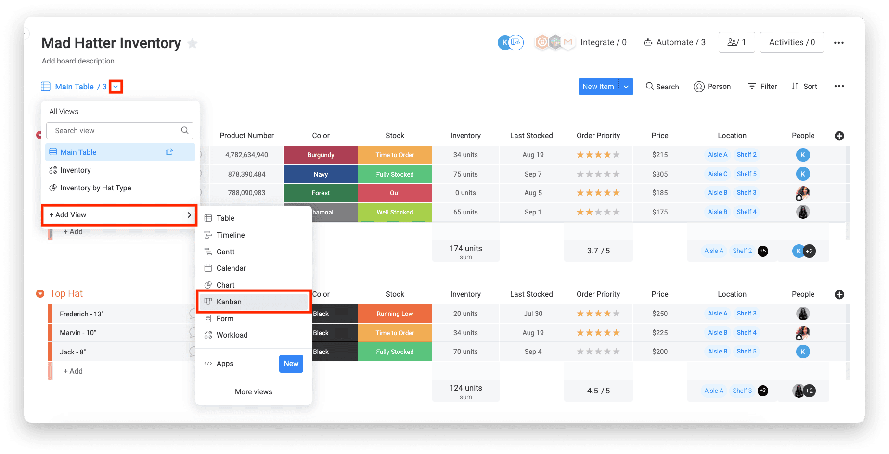The image size is (889, 454).
Task: Click the Search view input field
Action: click(116, 131)
